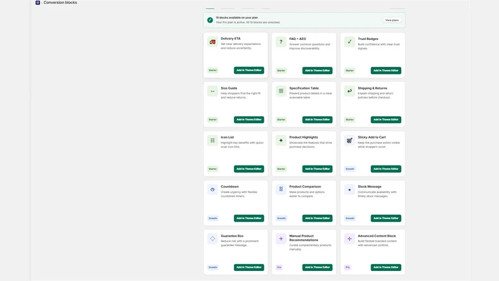Click the FAQ + AEO question mark icon

point(281,42)
